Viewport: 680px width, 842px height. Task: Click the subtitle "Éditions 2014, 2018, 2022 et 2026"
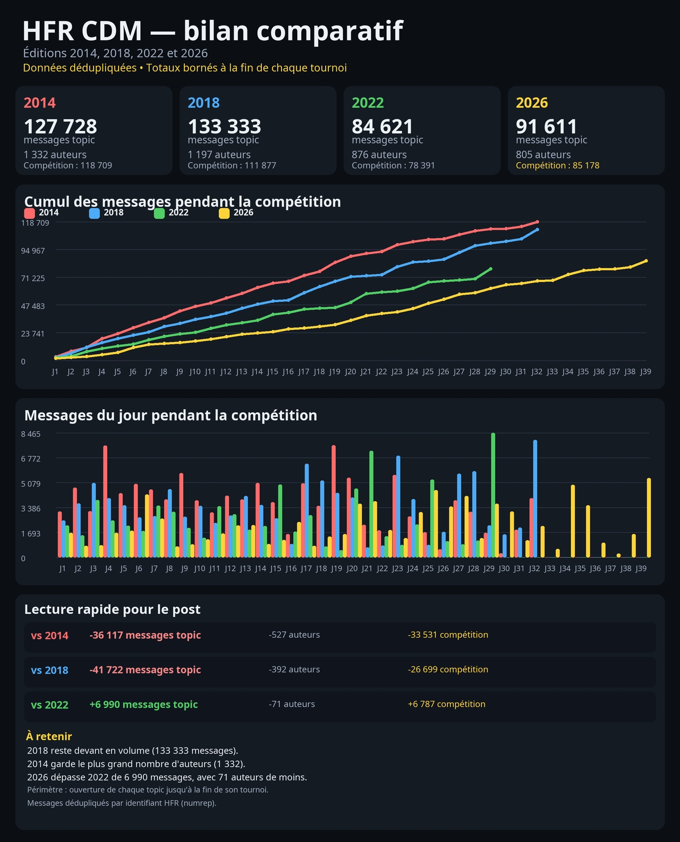(x=115, y=53)
